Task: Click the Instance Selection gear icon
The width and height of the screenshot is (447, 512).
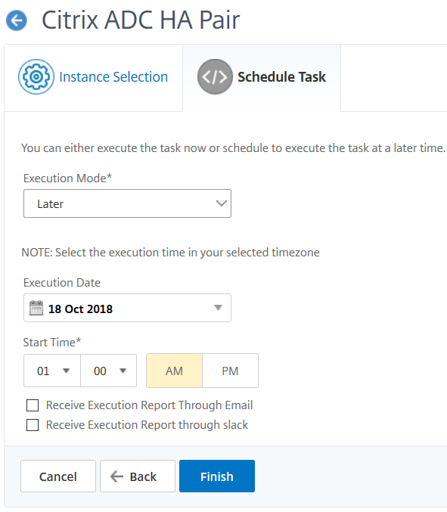Action: (x=36, y=76)
